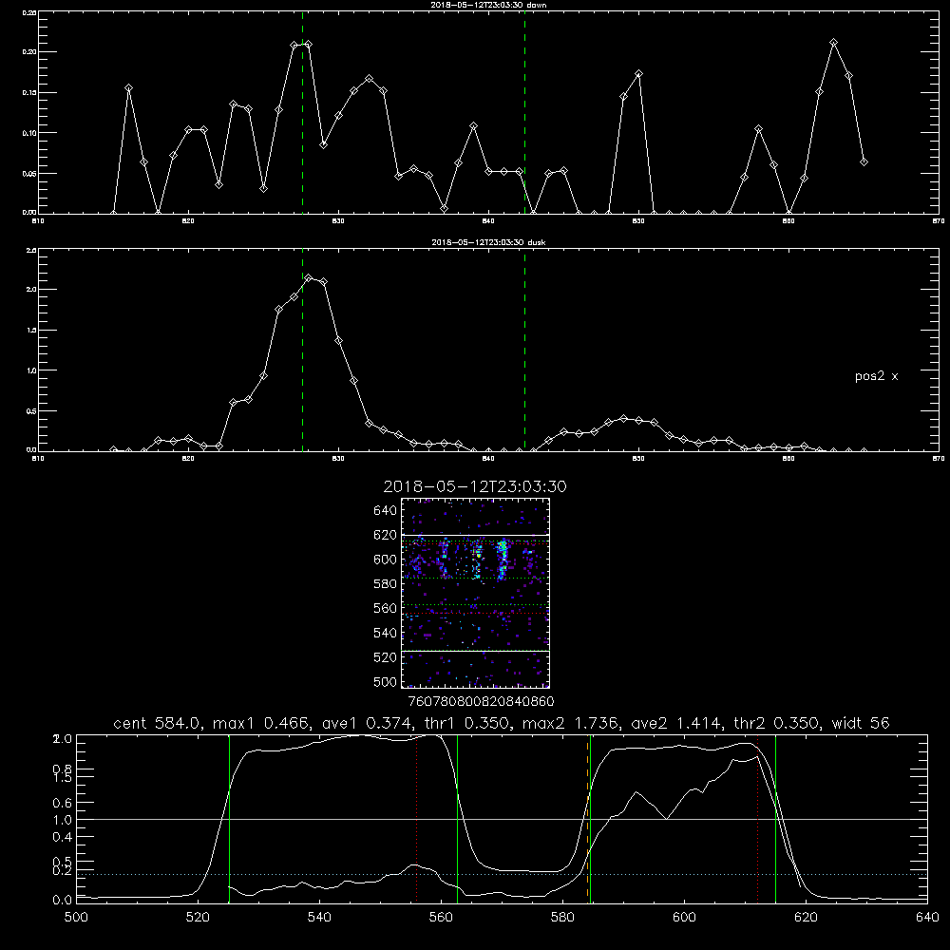Click the crowded x-axis numbers below color image
The width and height of the screenshot is (950, 950).
(x=481, y=701)
